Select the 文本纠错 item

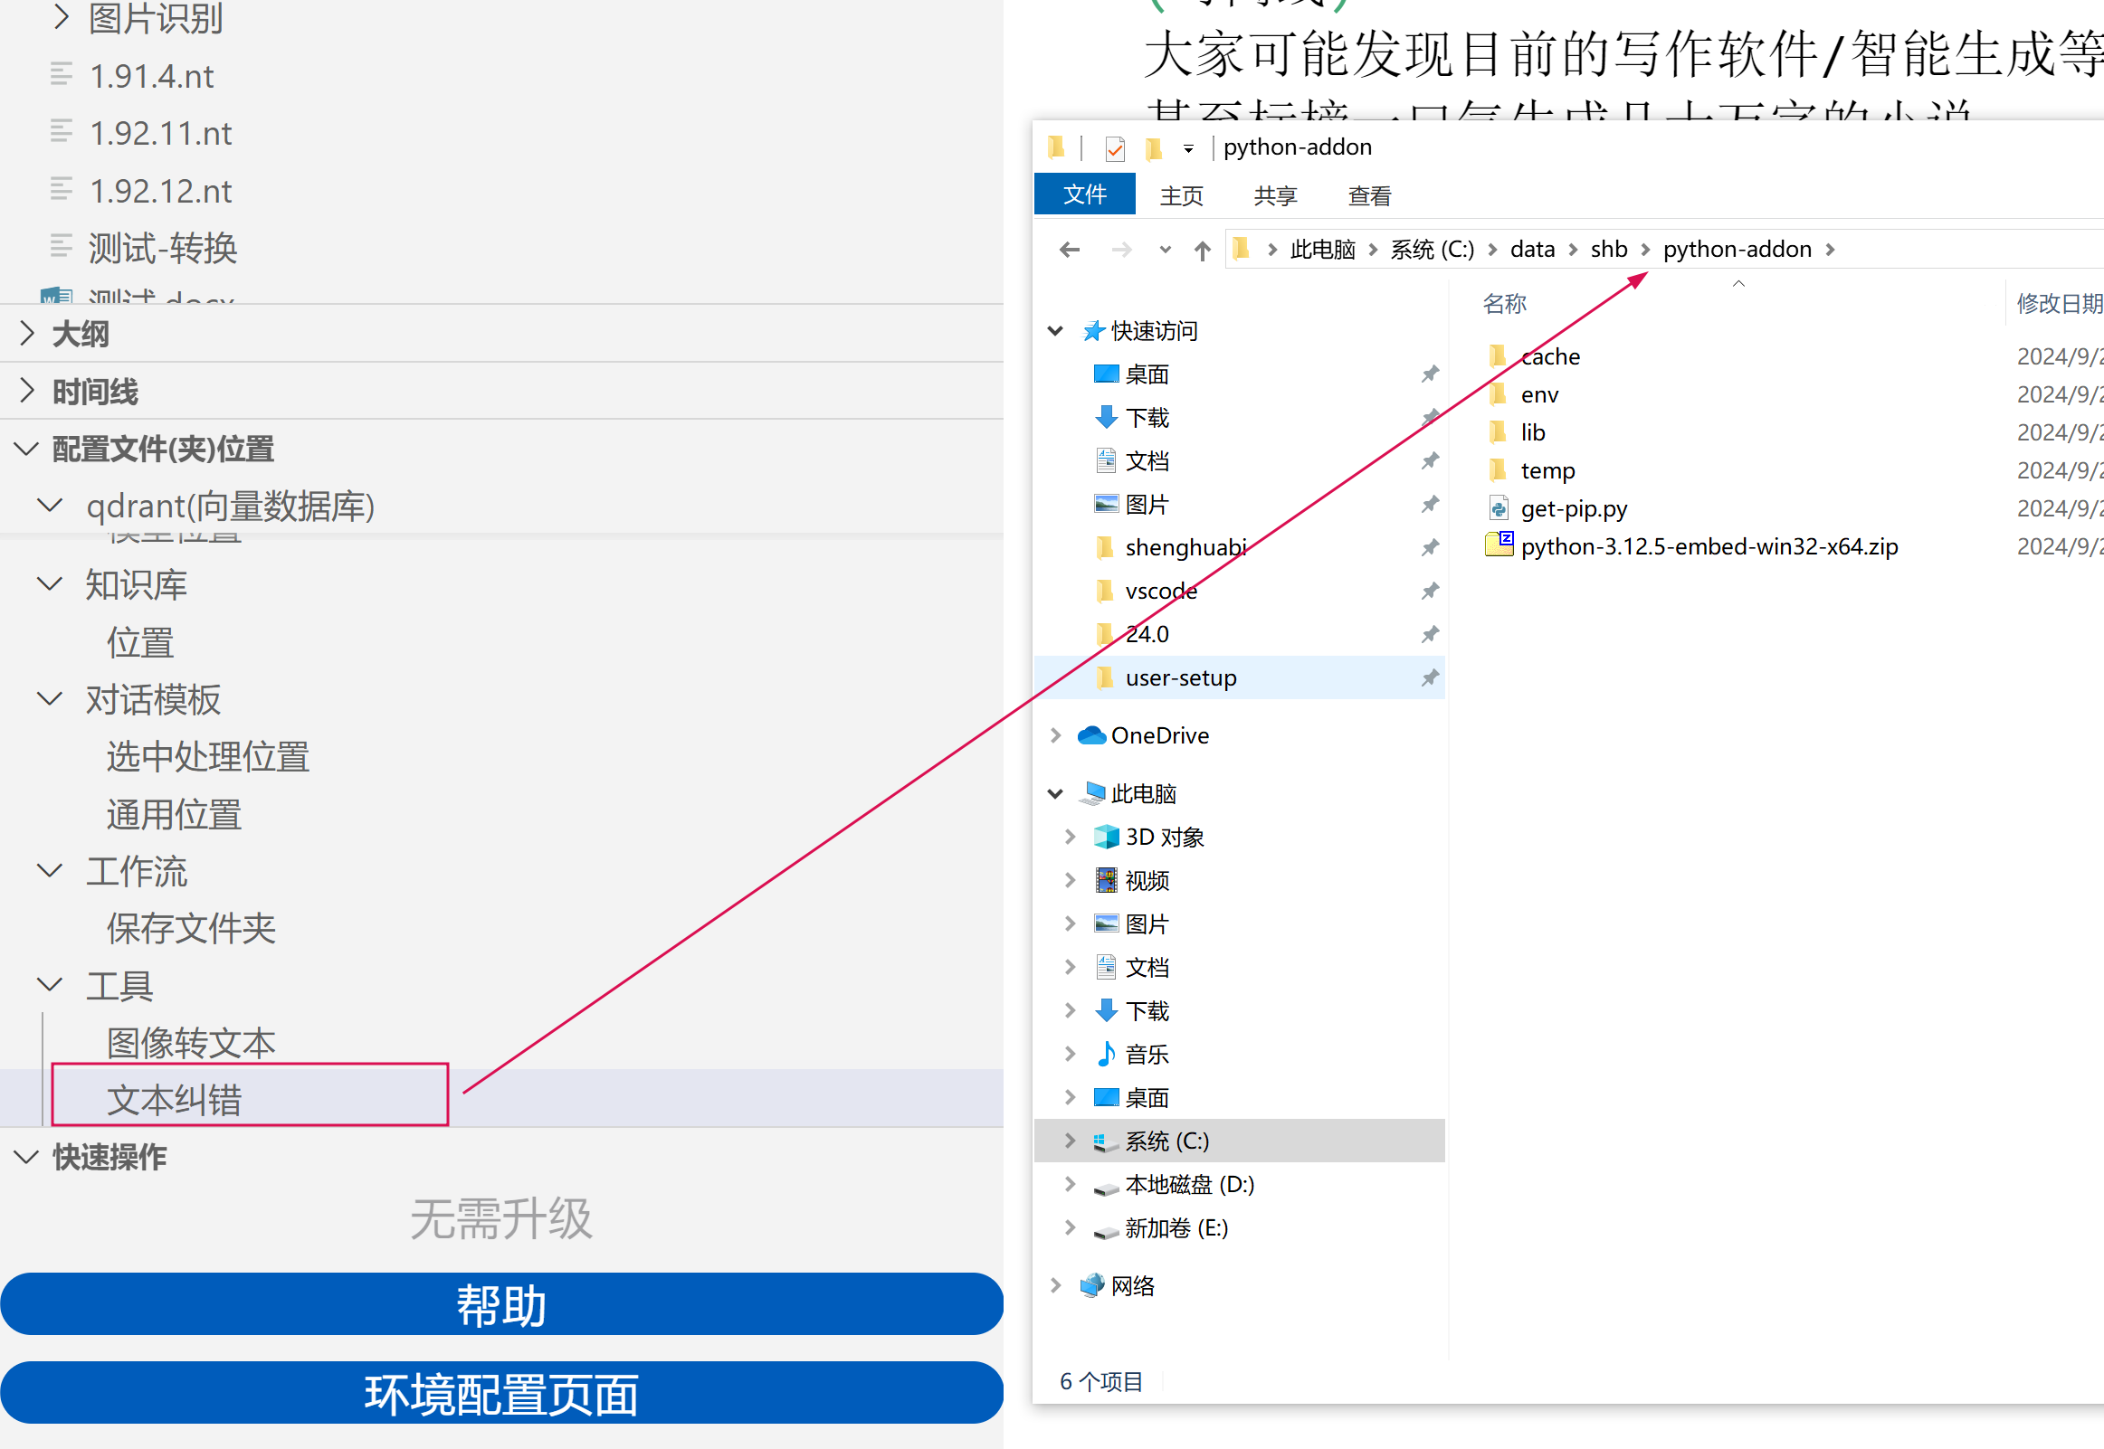point(501,1100)
